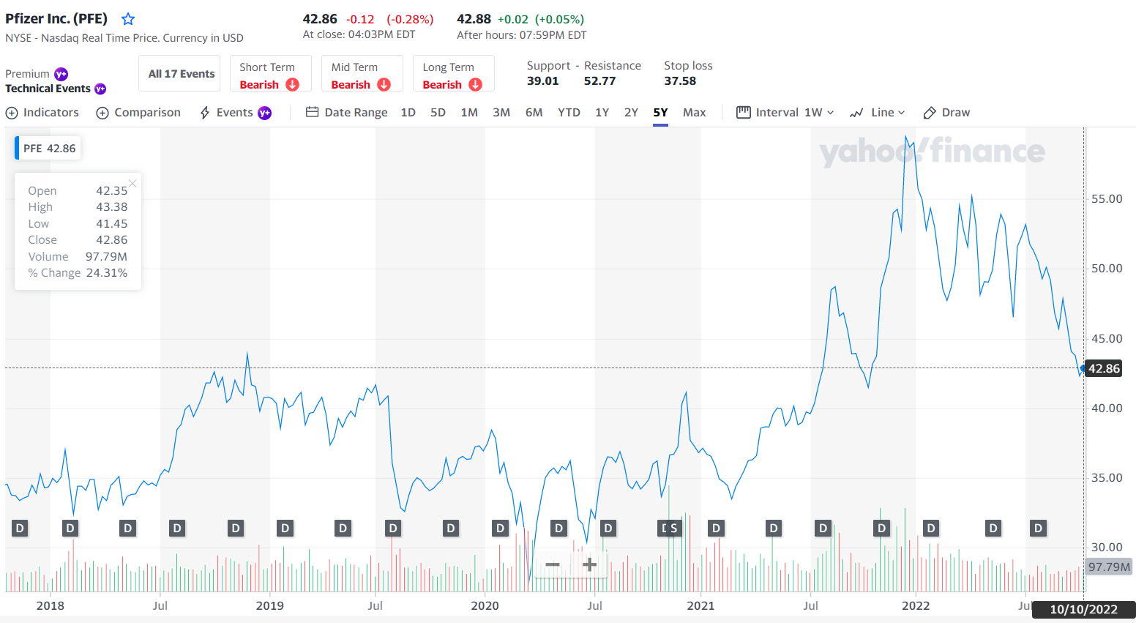The width and height of the screenshot is (1136, 623).
Task: Zoom out the chart with minus button
Action: click(553, 564)
